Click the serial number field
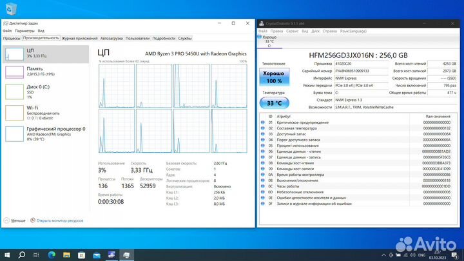 click(x=361, y=71)
